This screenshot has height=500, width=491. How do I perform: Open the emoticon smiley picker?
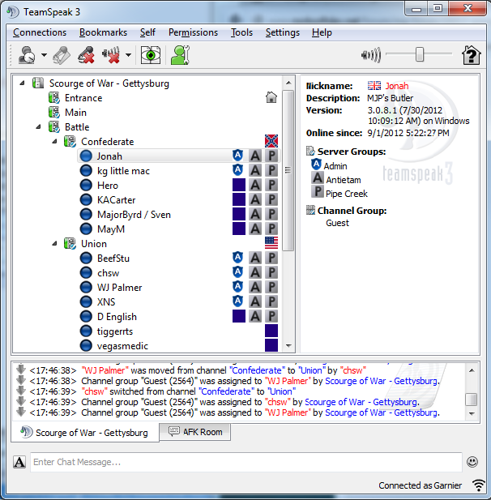tap(472, 462)
